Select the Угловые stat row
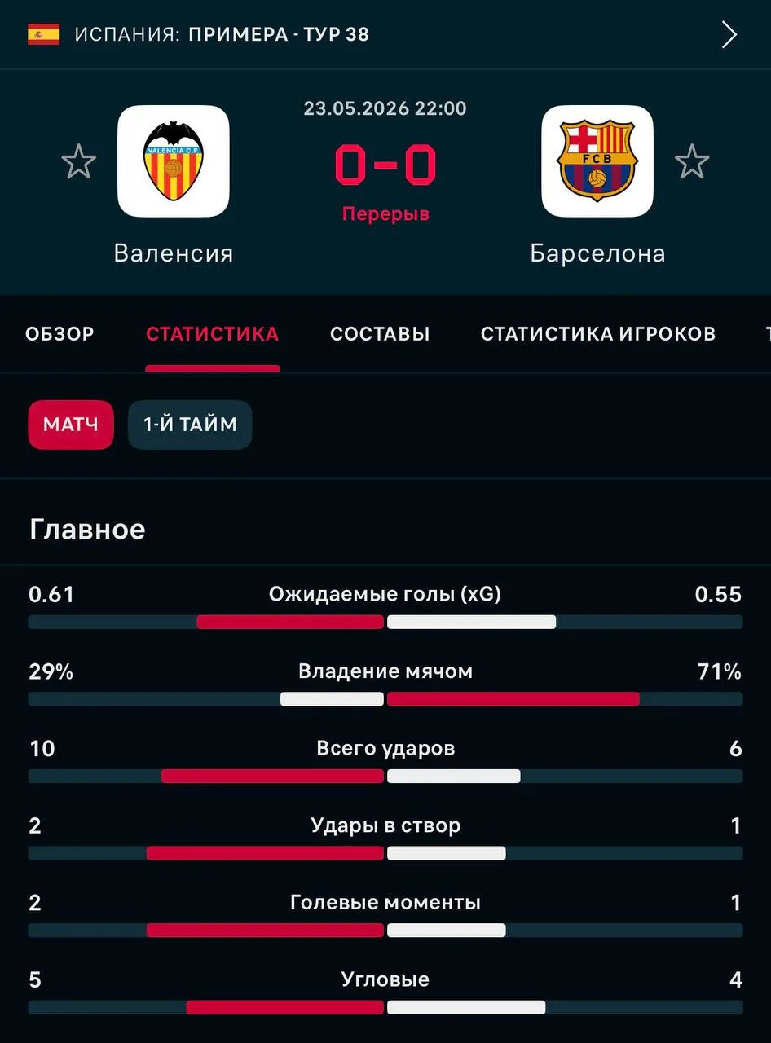The height and width of the screenshot is (1043, 771). [385, 992]
